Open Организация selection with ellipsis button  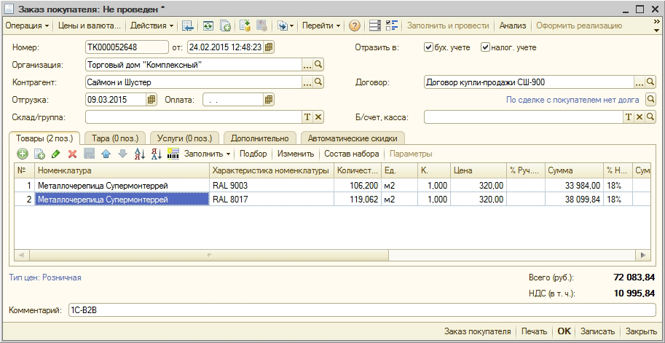point(307,65)
